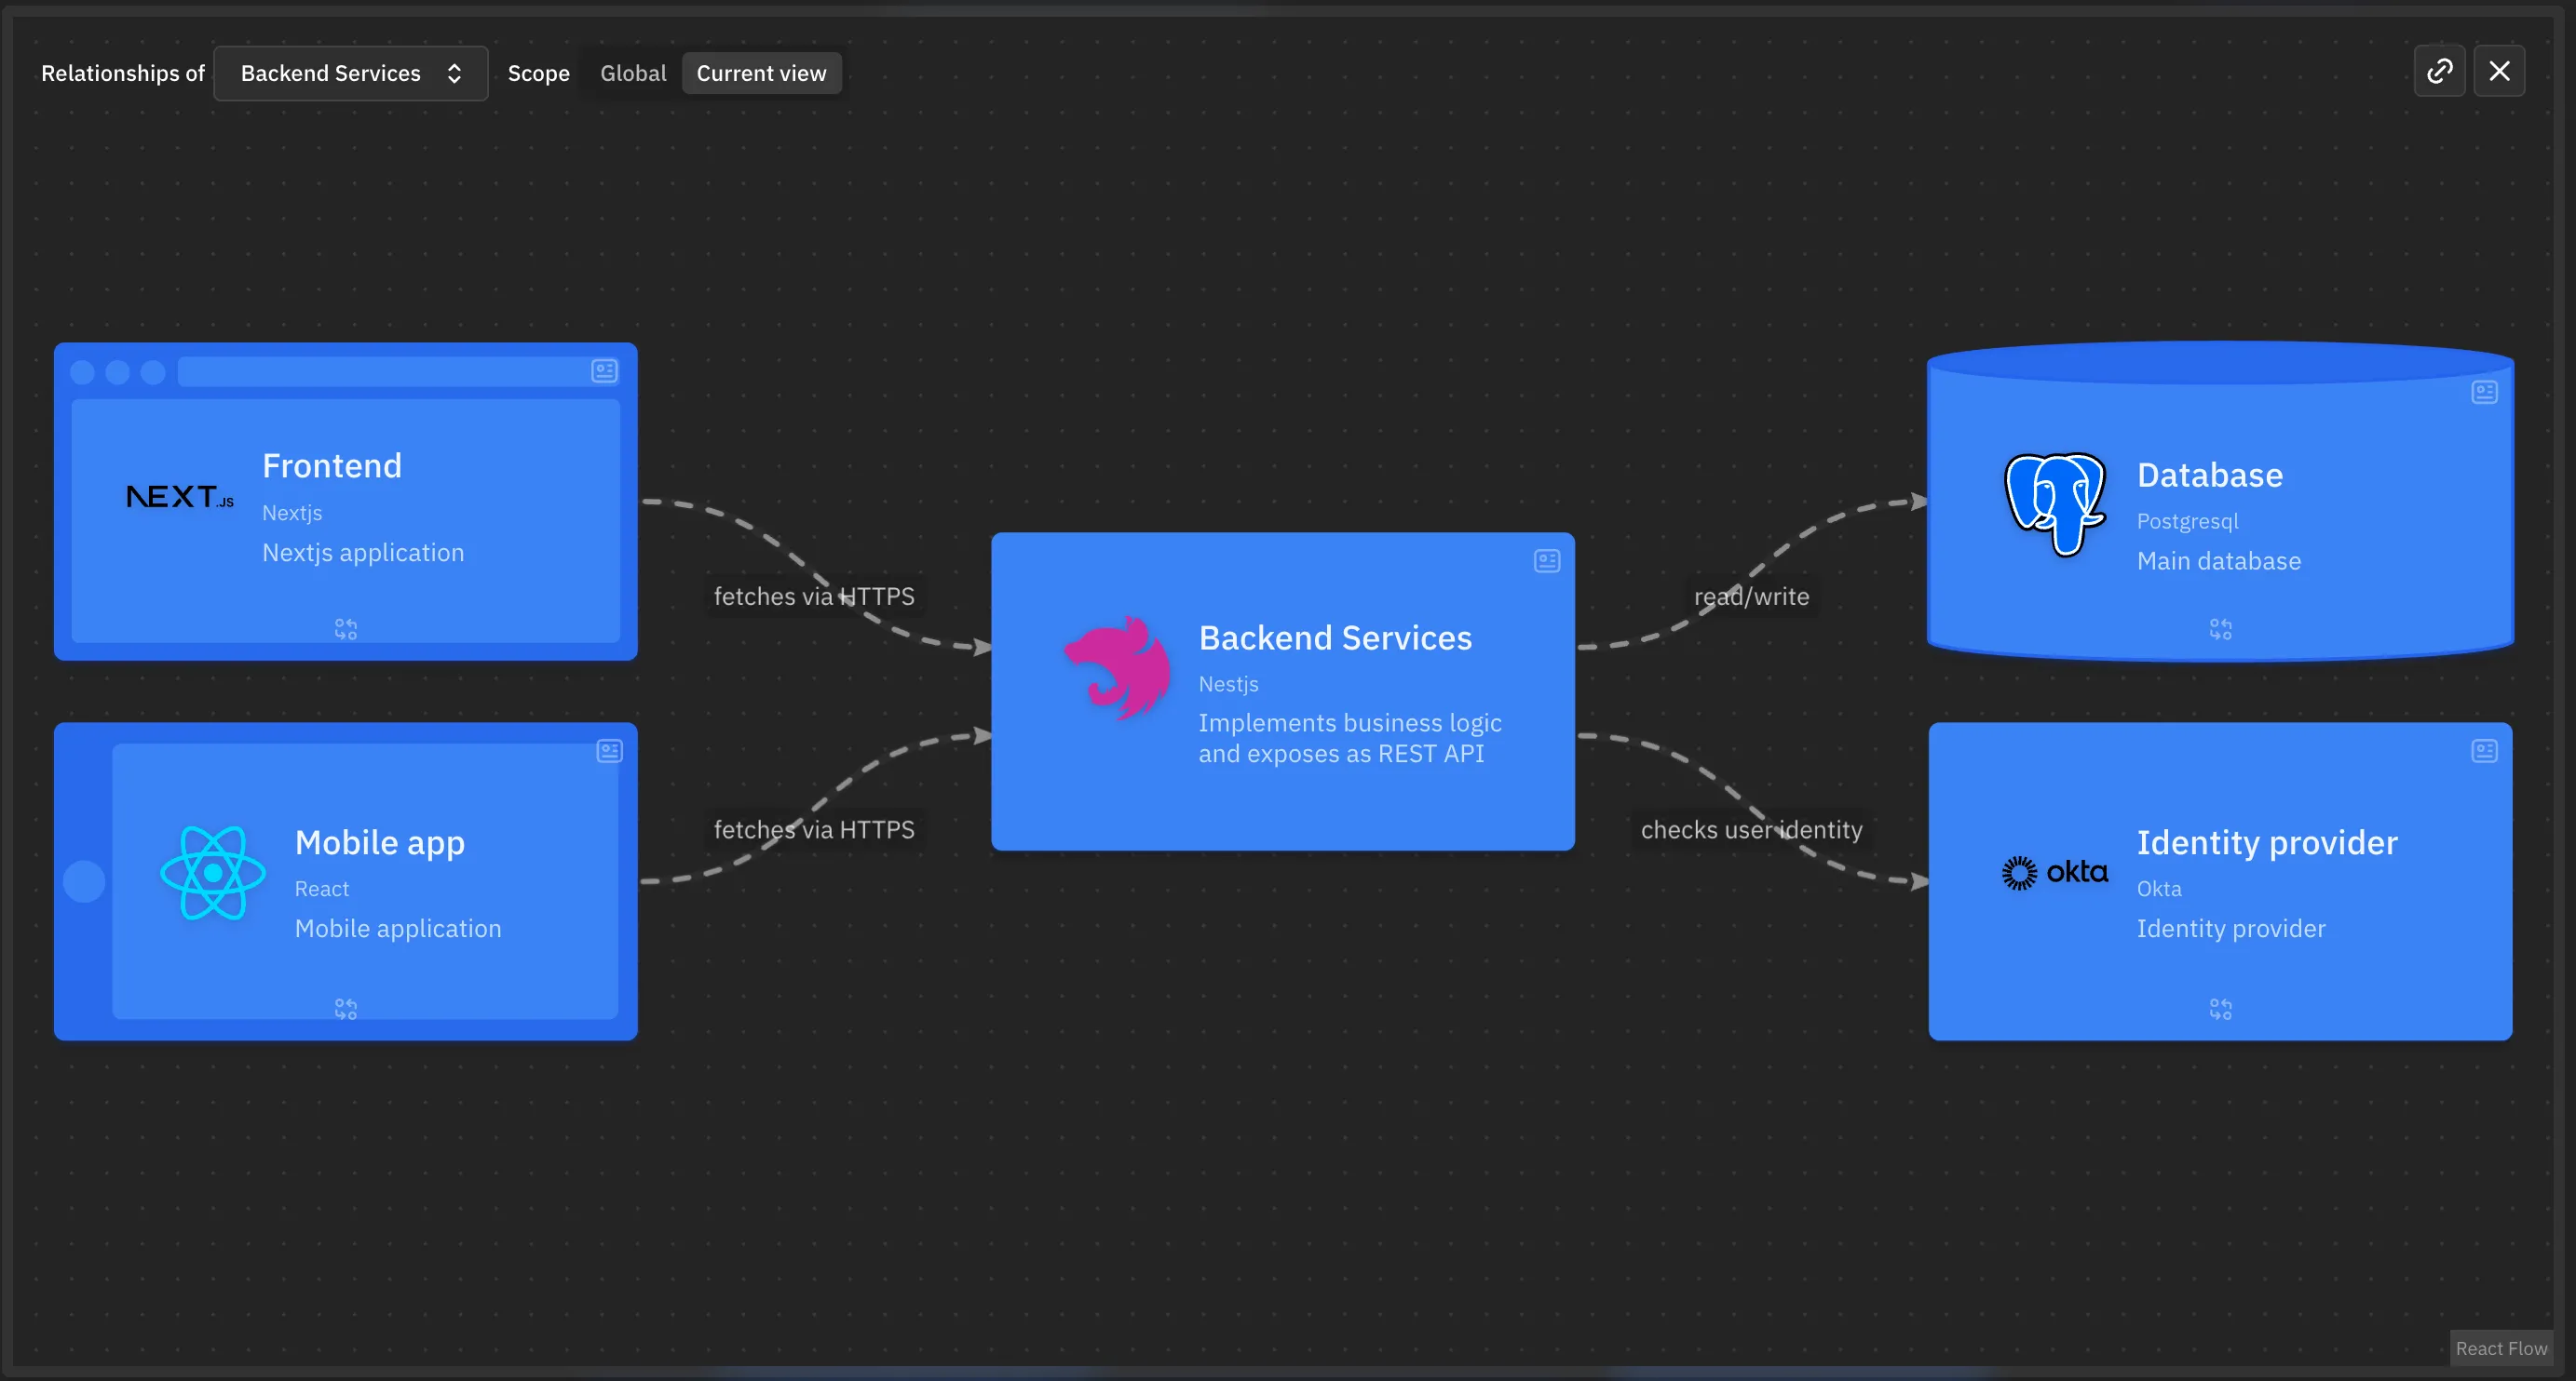Open the details icon on the Mobile app node
Screen dimensions: 2576x1381
(609, 752)
